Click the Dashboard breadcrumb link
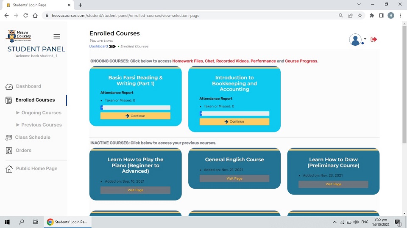This screenshot has width=407, height=228. 98,46
